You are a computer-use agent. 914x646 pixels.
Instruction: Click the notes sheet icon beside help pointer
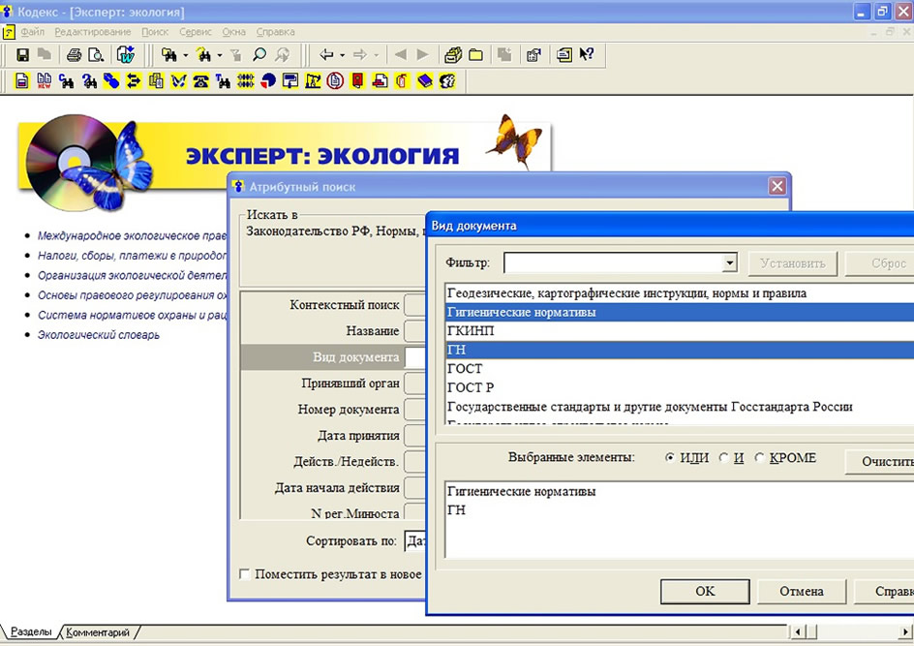pyautogui.click(x=564, y=55)
